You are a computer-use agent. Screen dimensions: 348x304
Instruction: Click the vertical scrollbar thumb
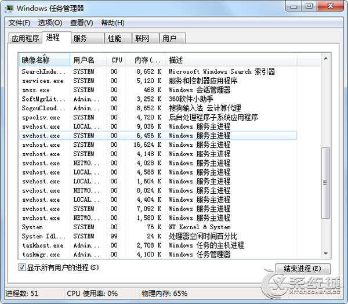[325, 183]
